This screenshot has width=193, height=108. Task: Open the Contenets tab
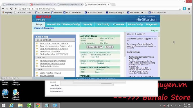(118, 24)
